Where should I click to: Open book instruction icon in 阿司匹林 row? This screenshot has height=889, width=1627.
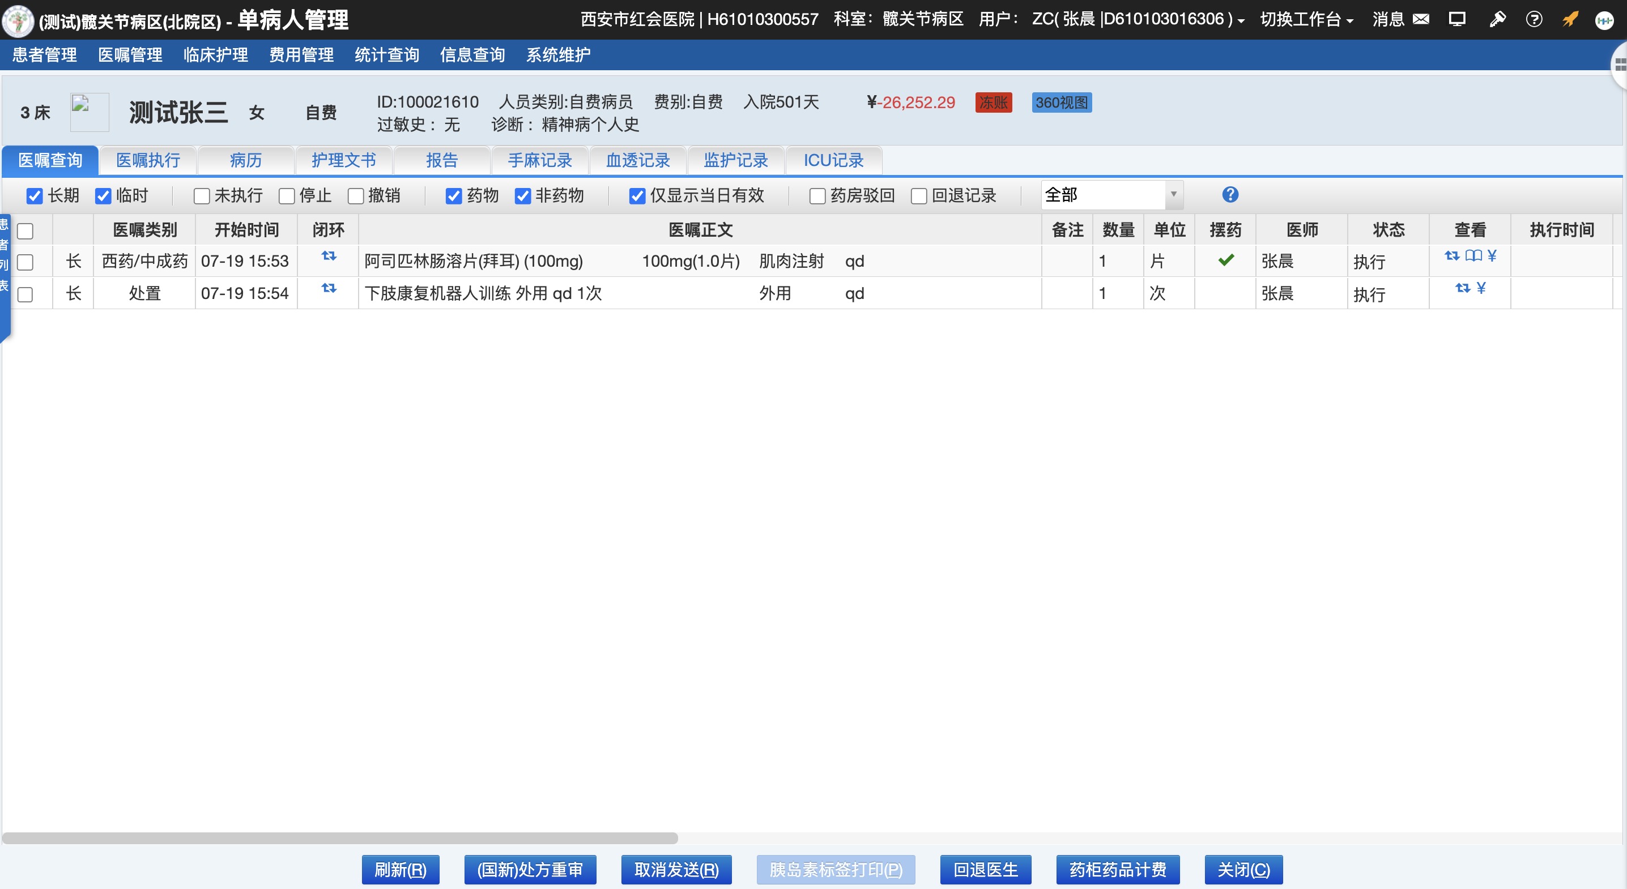click(1473, 255)
